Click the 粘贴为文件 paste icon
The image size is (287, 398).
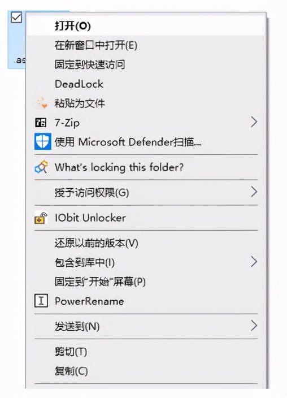pos(42,103)
